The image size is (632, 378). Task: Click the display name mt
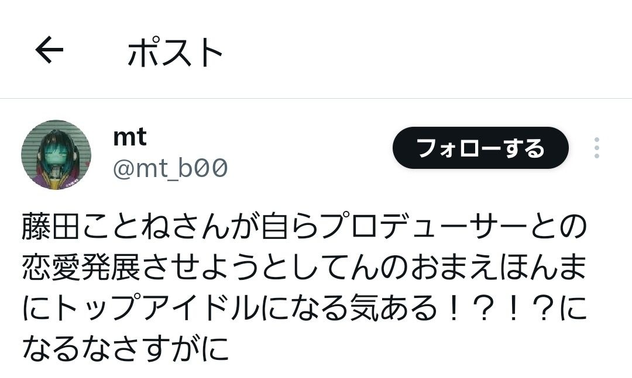point(129,137)
